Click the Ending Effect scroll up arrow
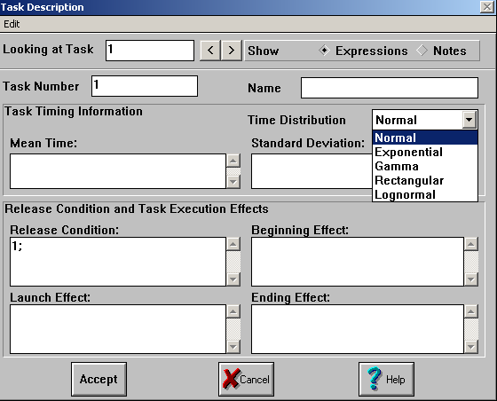The height and width of the screenshot is (401, 497). coord(471,311)
